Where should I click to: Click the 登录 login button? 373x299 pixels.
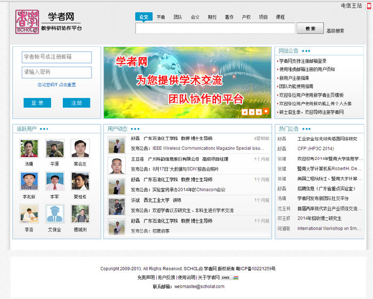(x=37, y=103)
